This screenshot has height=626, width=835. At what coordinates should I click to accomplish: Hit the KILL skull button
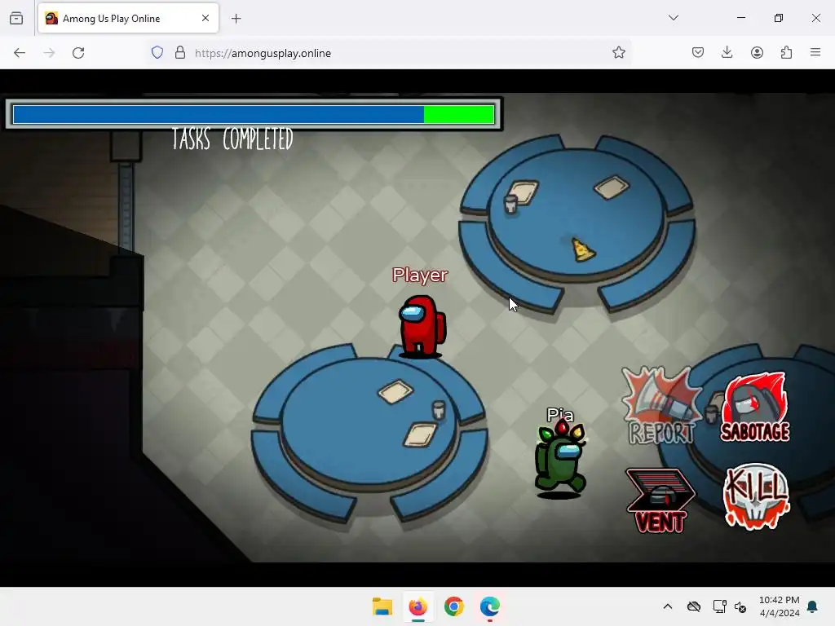(756, 496)
